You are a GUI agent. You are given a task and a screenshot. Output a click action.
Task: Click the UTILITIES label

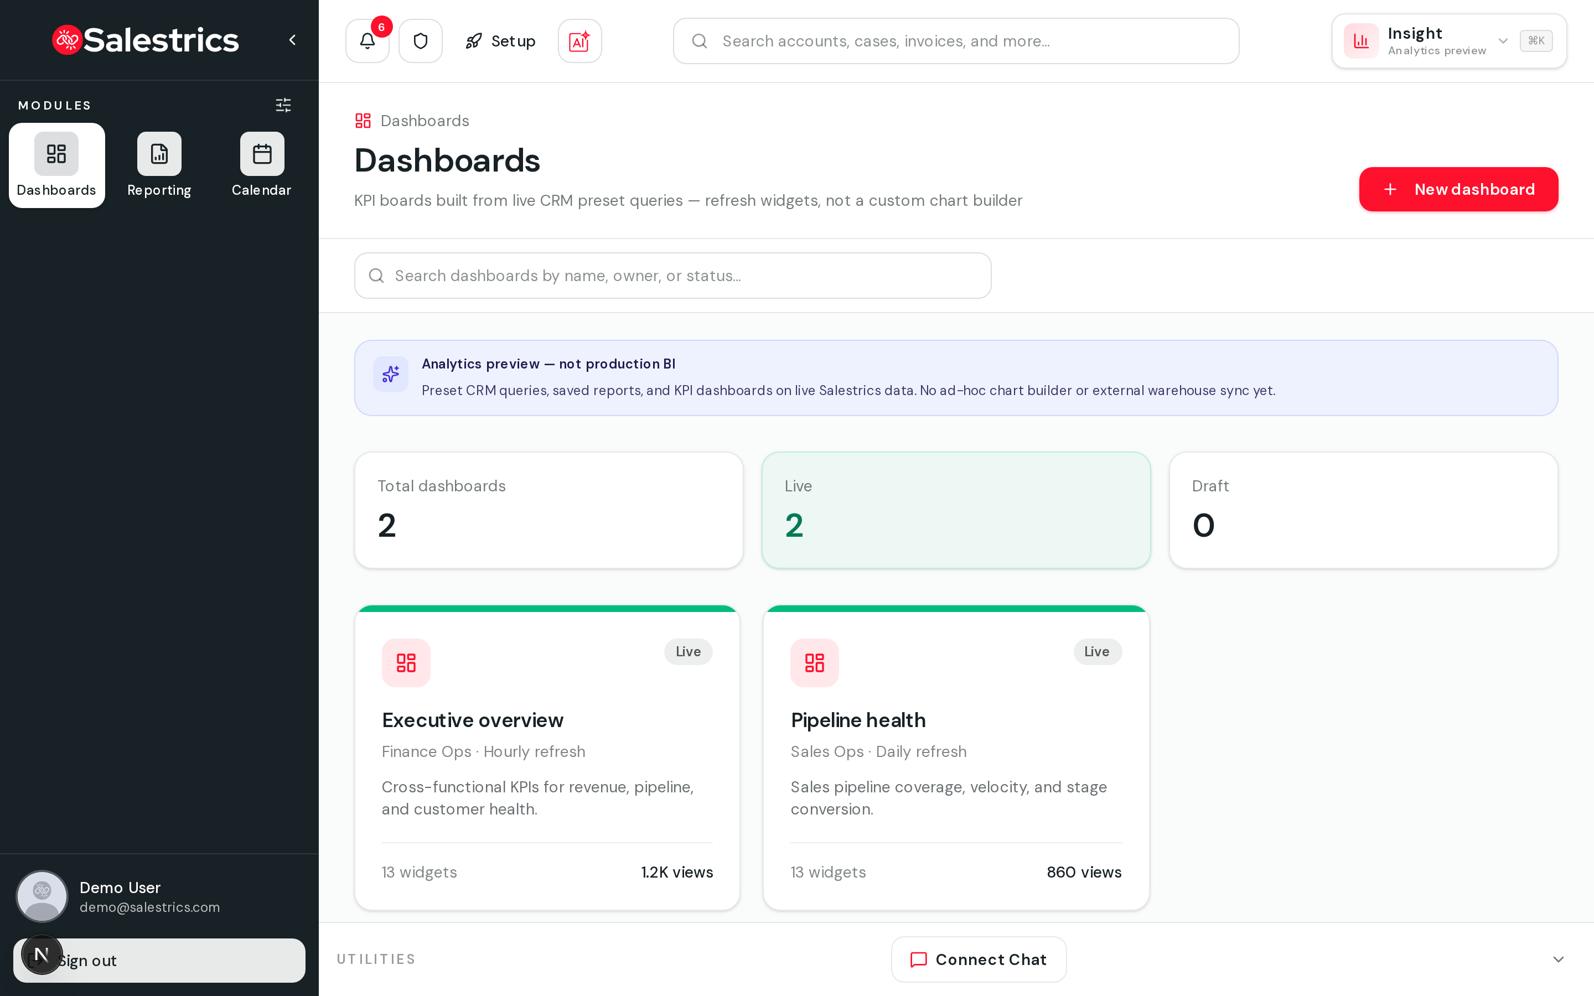pos(376,959)
